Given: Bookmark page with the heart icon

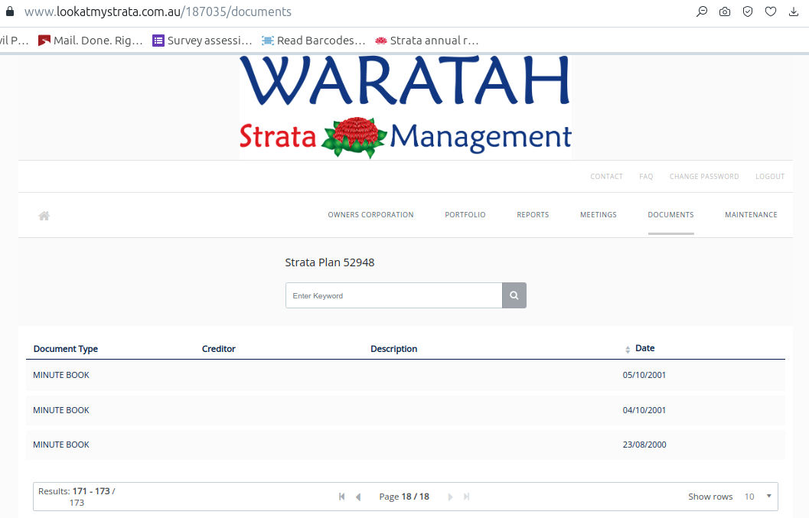Looking at the screenshot, I should (x=770, y=11).
